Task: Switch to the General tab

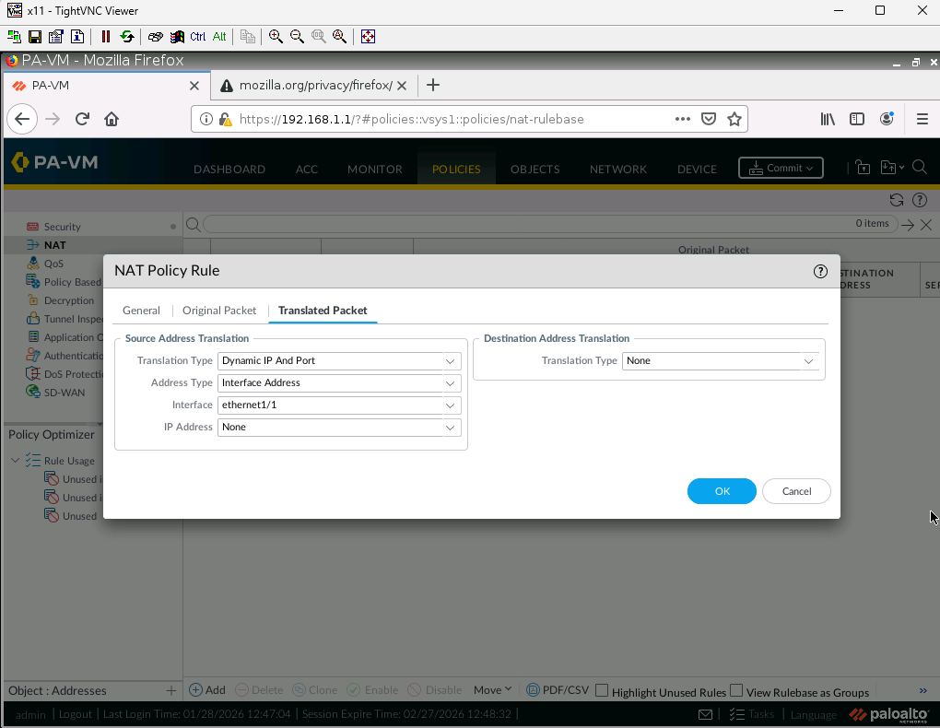Action: (141, 311)
